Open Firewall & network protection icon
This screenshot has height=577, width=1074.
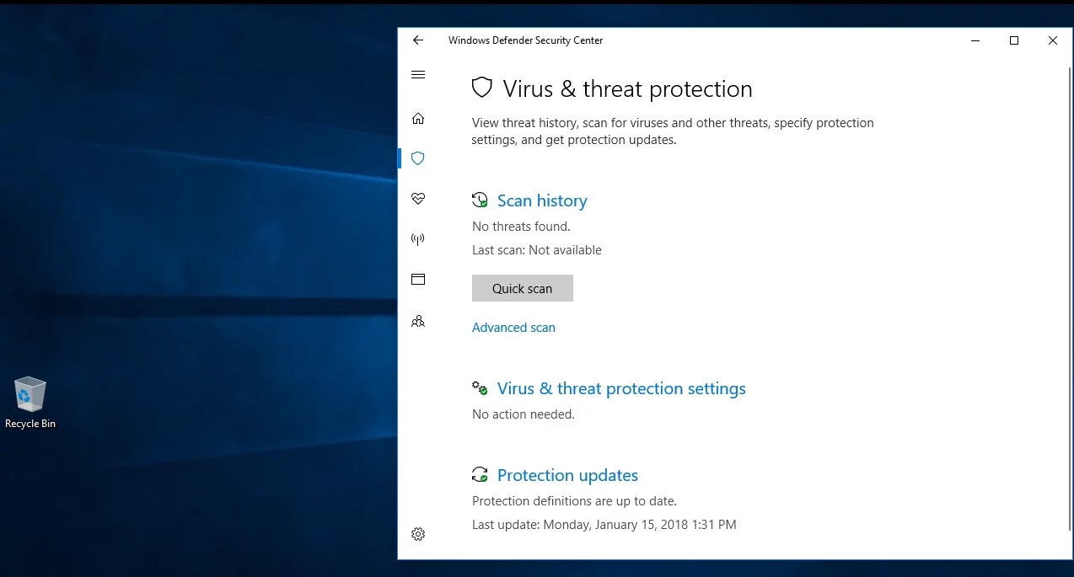coord(418,239)
